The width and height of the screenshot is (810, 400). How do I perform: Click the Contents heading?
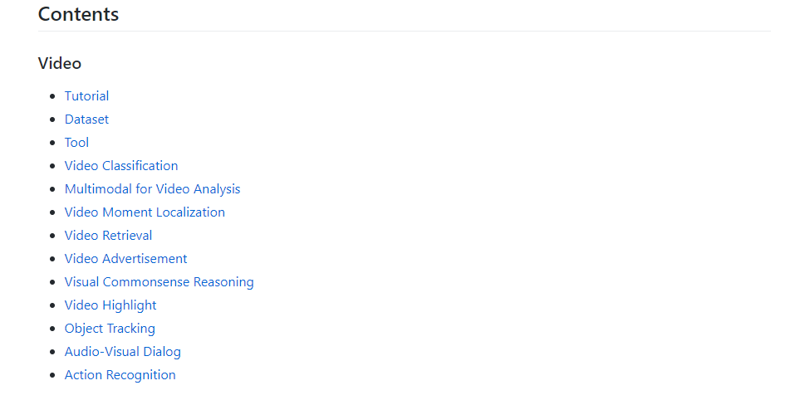tap(79, 14)
